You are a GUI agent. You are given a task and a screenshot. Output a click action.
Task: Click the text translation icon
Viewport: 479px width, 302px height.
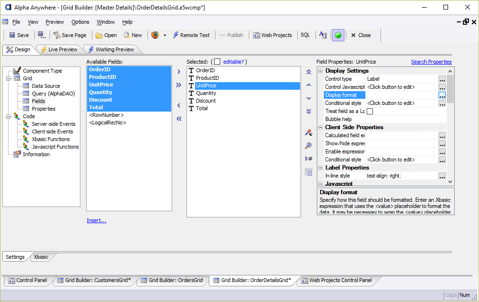click(323, 35)
